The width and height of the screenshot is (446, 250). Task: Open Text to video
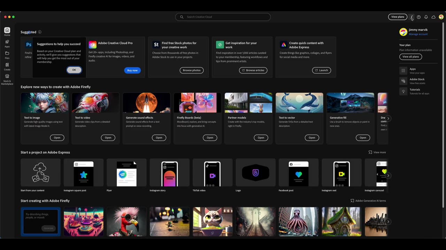(x=108, y=137)
